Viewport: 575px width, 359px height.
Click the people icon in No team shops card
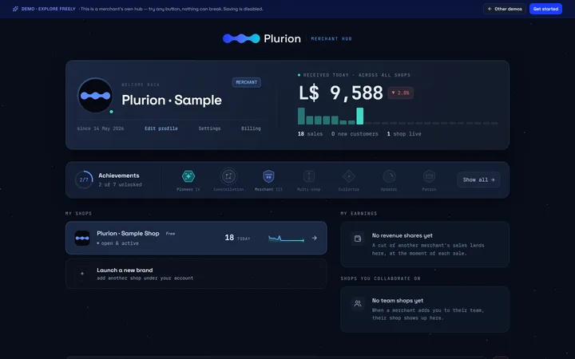click(358, 303)
